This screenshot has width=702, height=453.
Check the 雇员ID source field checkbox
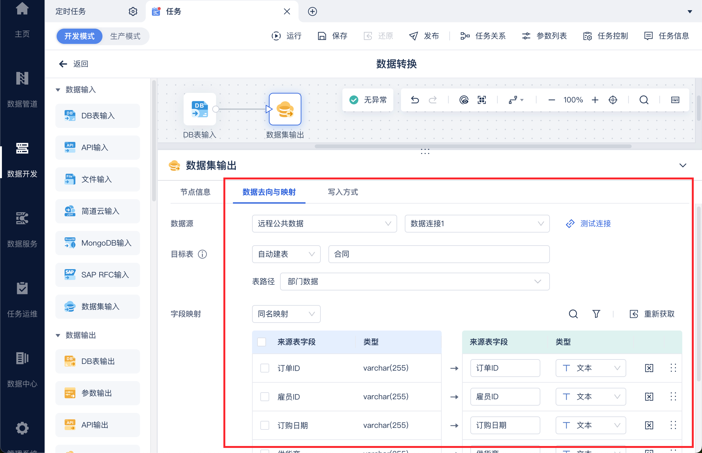click(264, 397)
